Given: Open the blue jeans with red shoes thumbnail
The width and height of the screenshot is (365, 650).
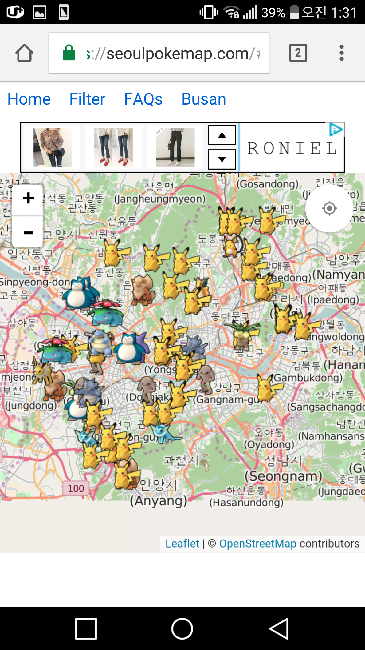Looking at the screenshot, I should coord(114,147).
